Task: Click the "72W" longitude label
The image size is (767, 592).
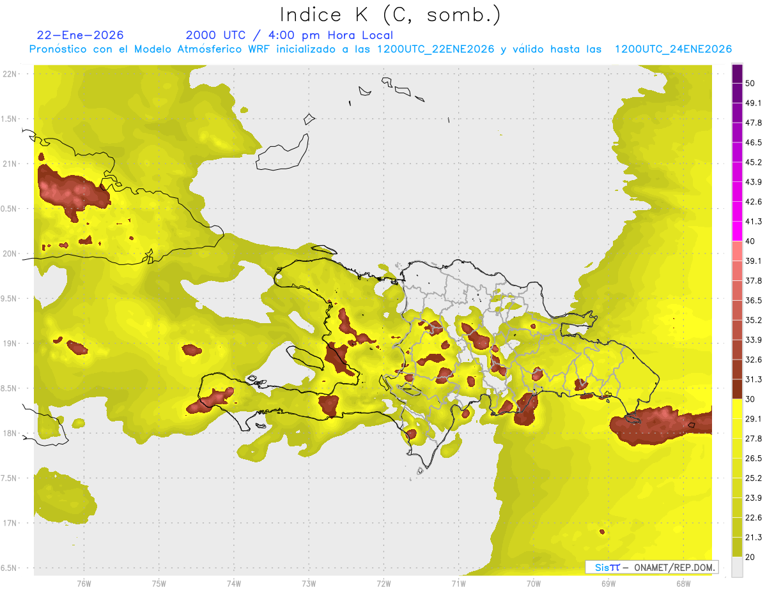Action: pos(383,583)
